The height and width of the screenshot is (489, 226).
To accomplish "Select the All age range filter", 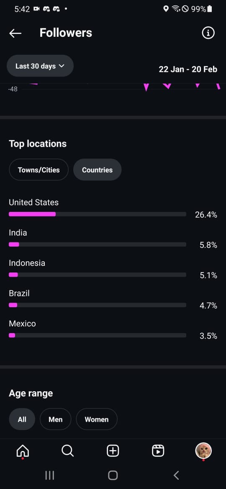I will (22, 419).
